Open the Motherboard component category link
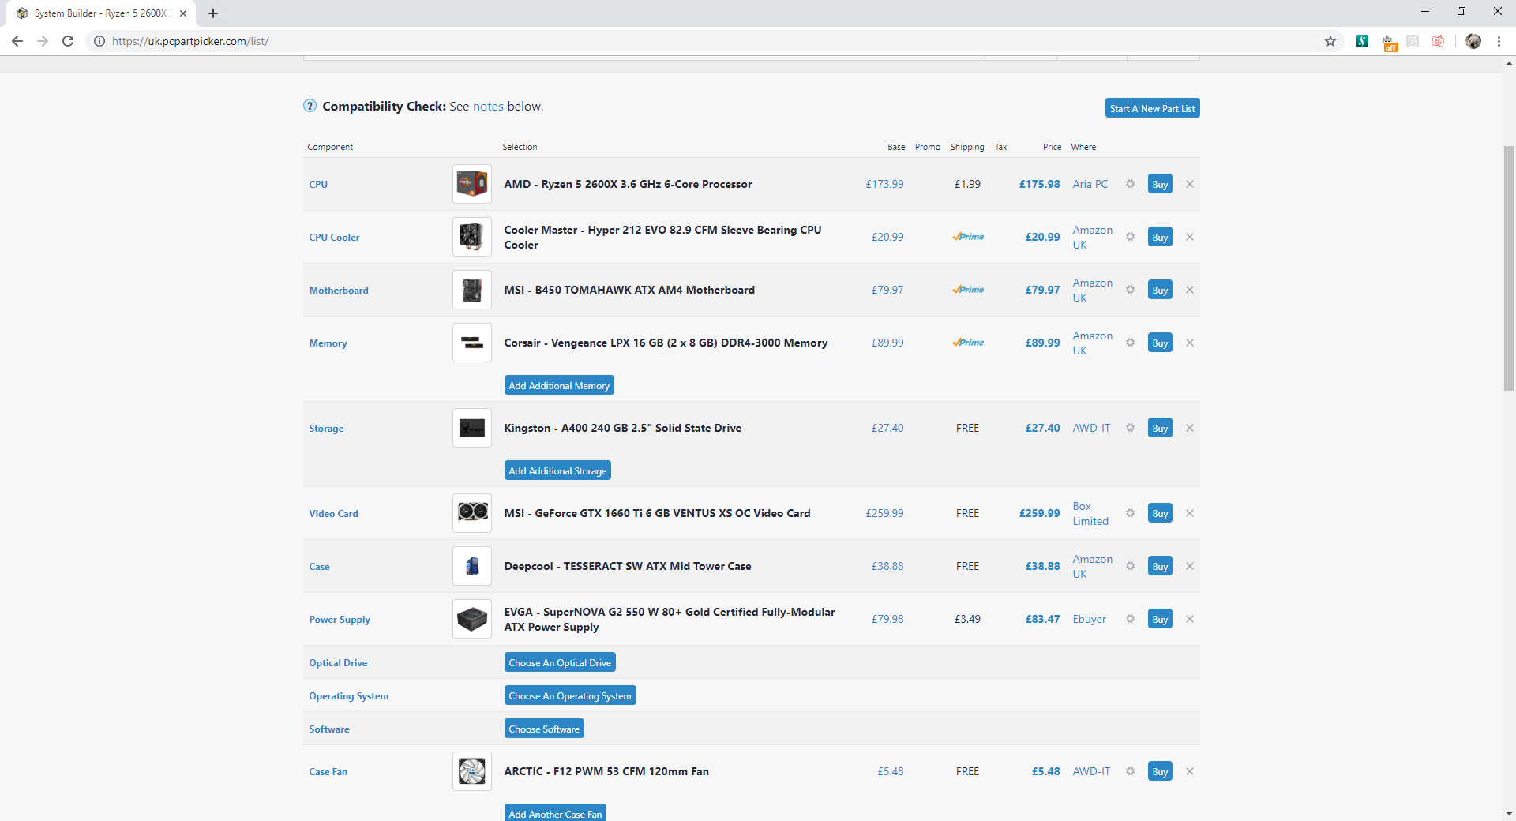The image size is (1516, 821). click(x=339, y=290)
